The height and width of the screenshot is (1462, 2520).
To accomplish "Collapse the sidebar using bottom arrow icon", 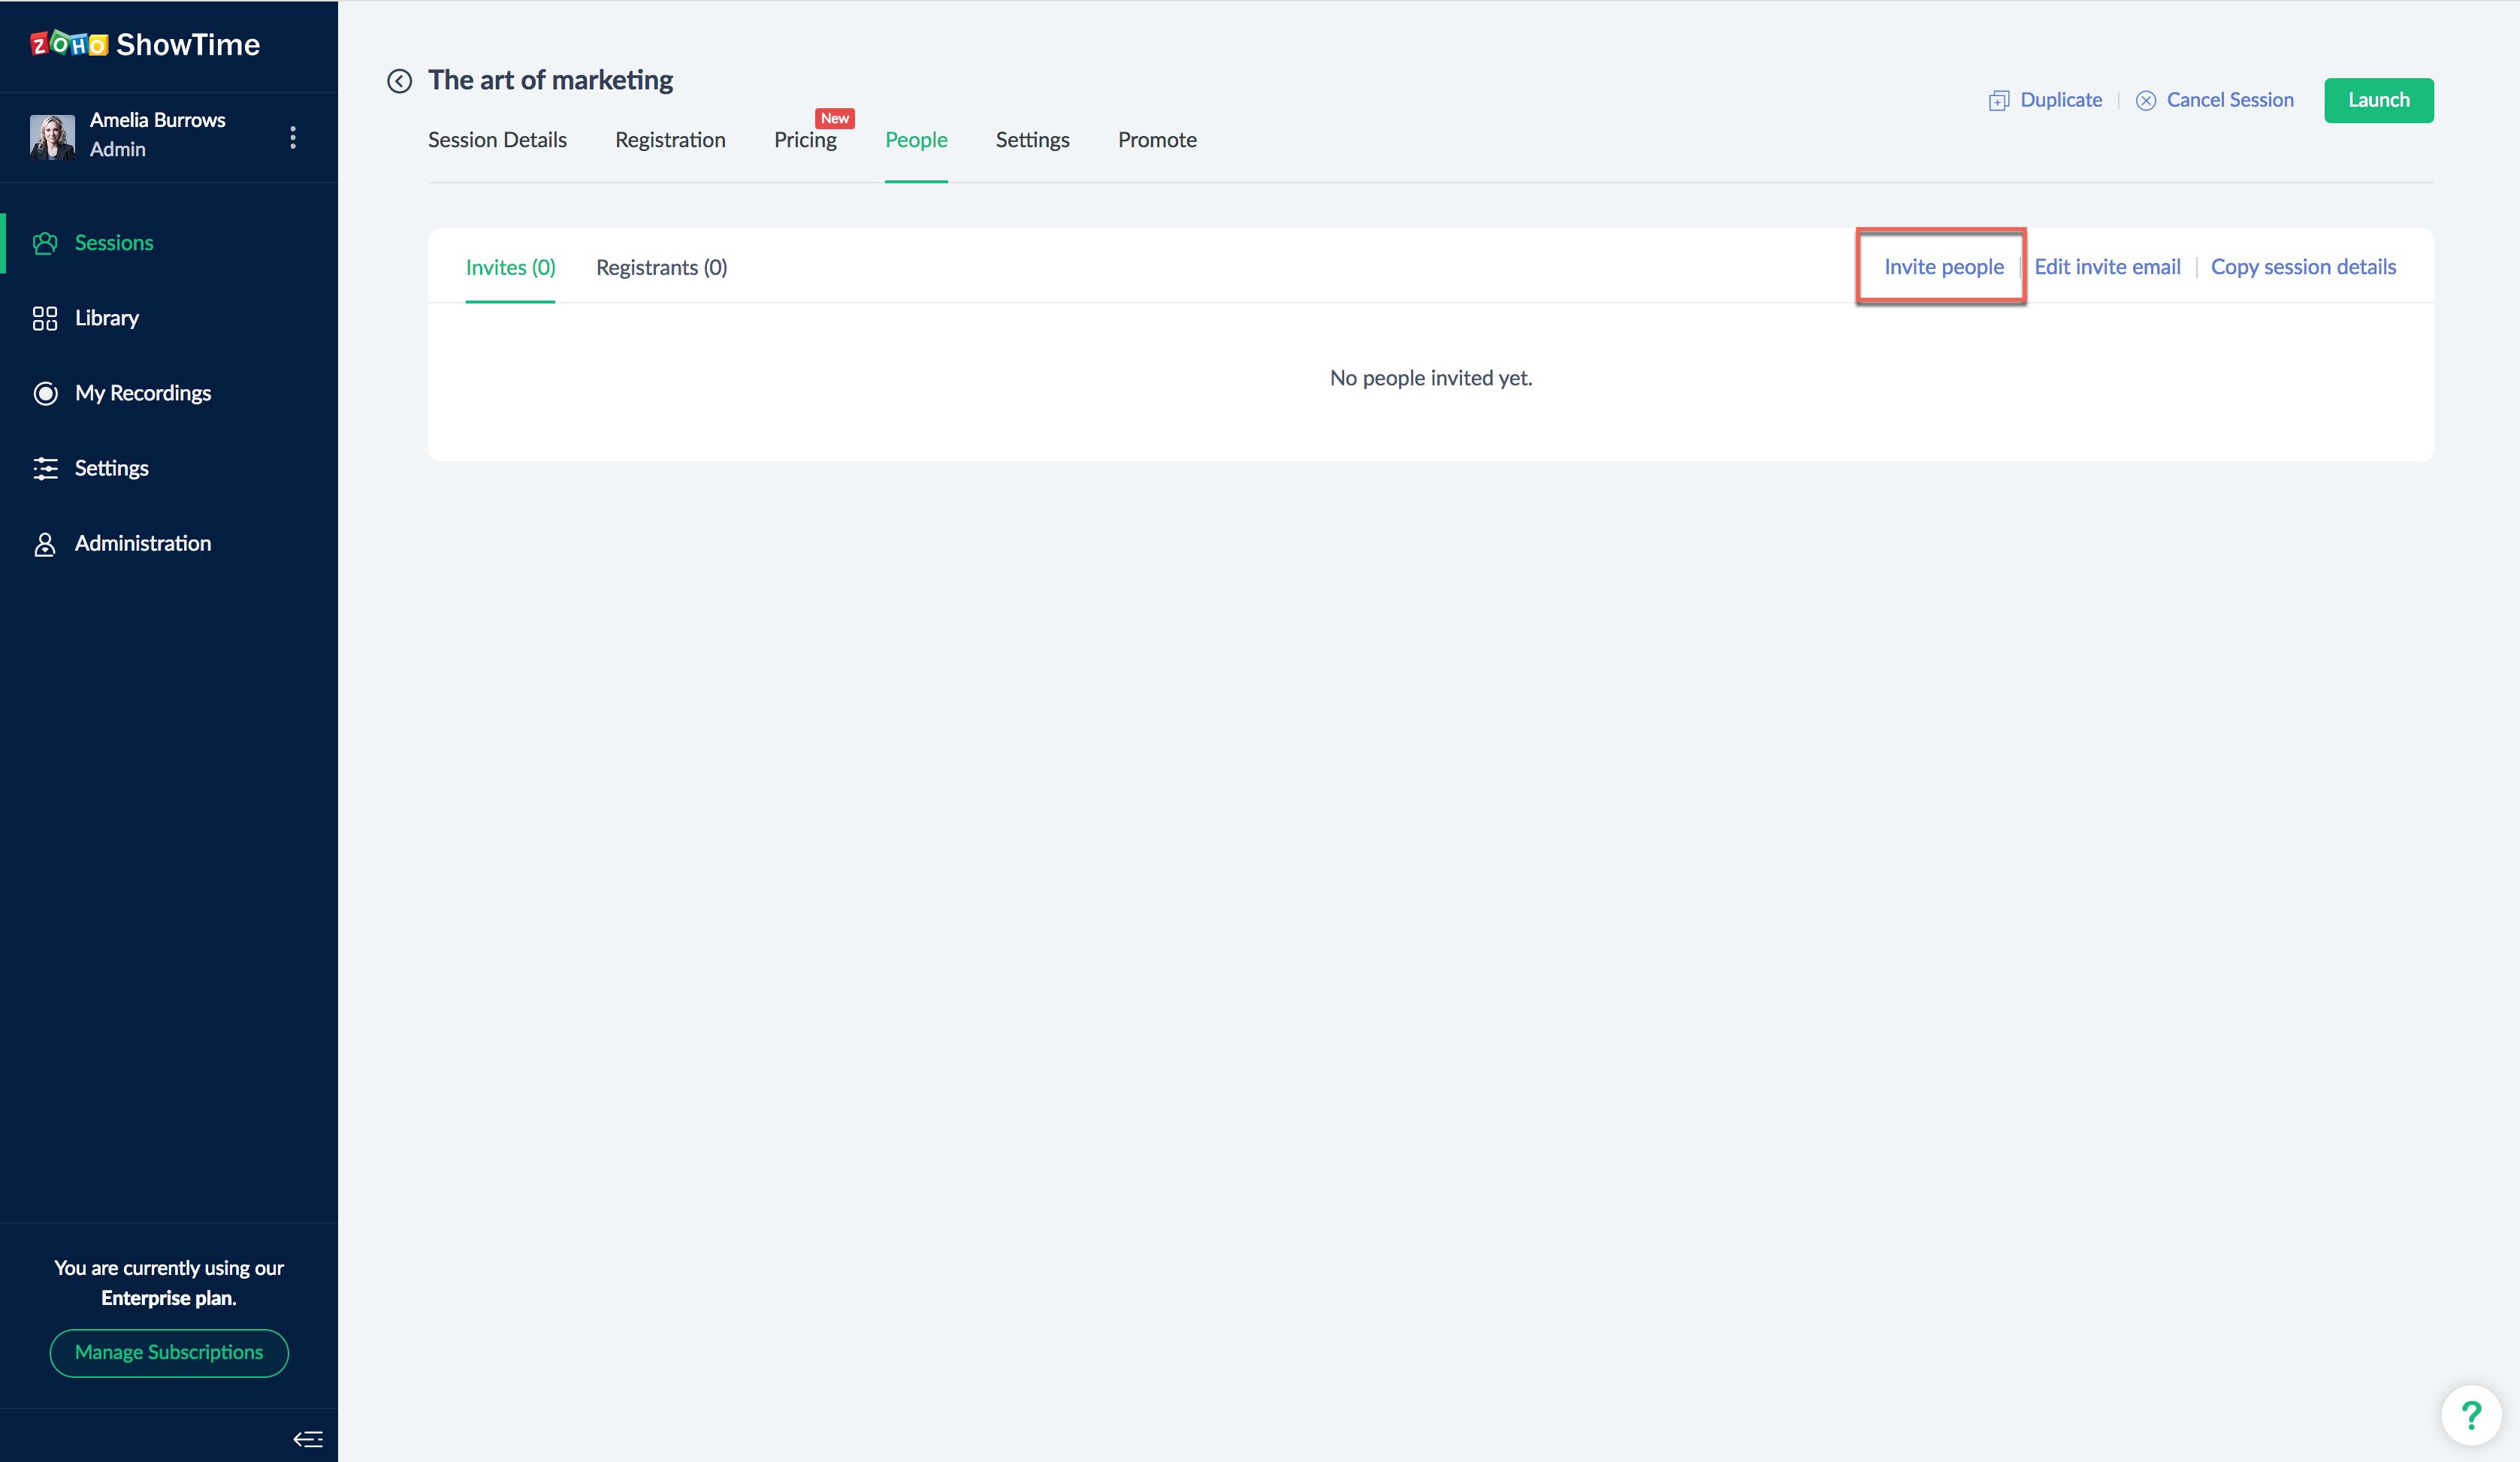I will [308, 1439].
